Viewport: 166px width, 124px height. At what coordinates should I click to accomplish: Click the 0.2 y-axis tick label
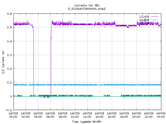pyautogui.click(x=10, y=69)
